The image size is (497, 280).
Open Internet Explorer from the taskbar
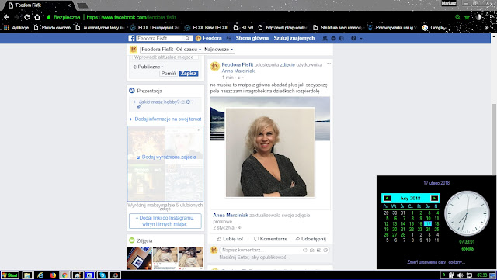(40, 275)
